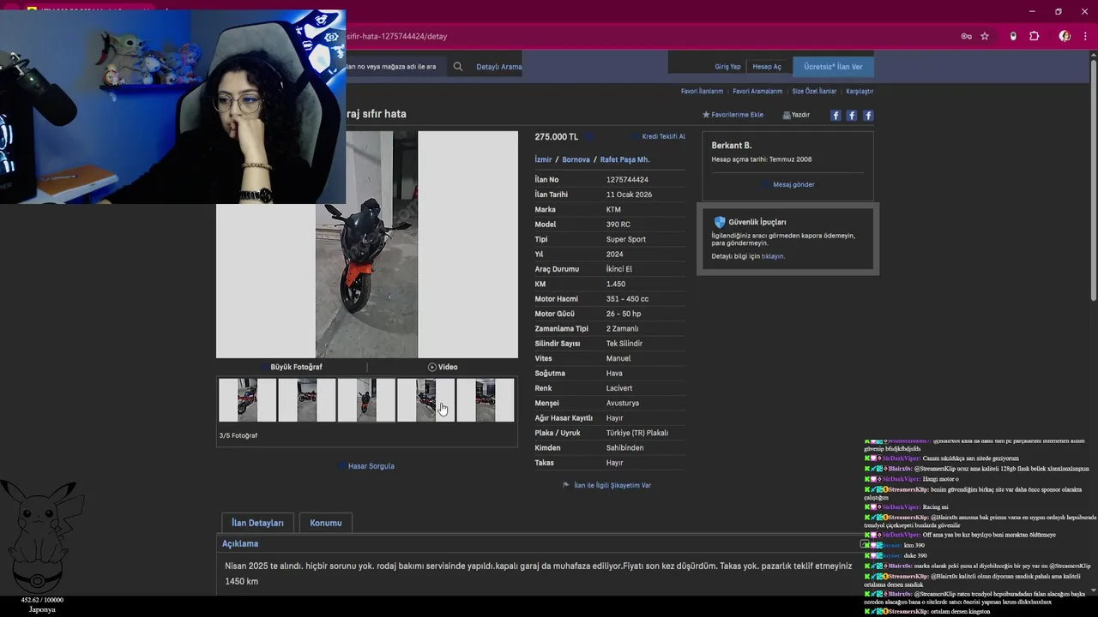Click the Kimden value Sahibinden

pos(624,448)
